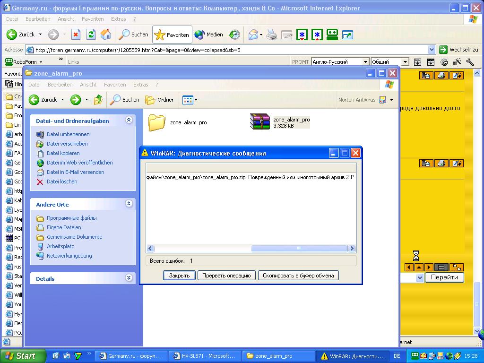
Task: Click the Datei kopieren link
Action: click(63, 153)
